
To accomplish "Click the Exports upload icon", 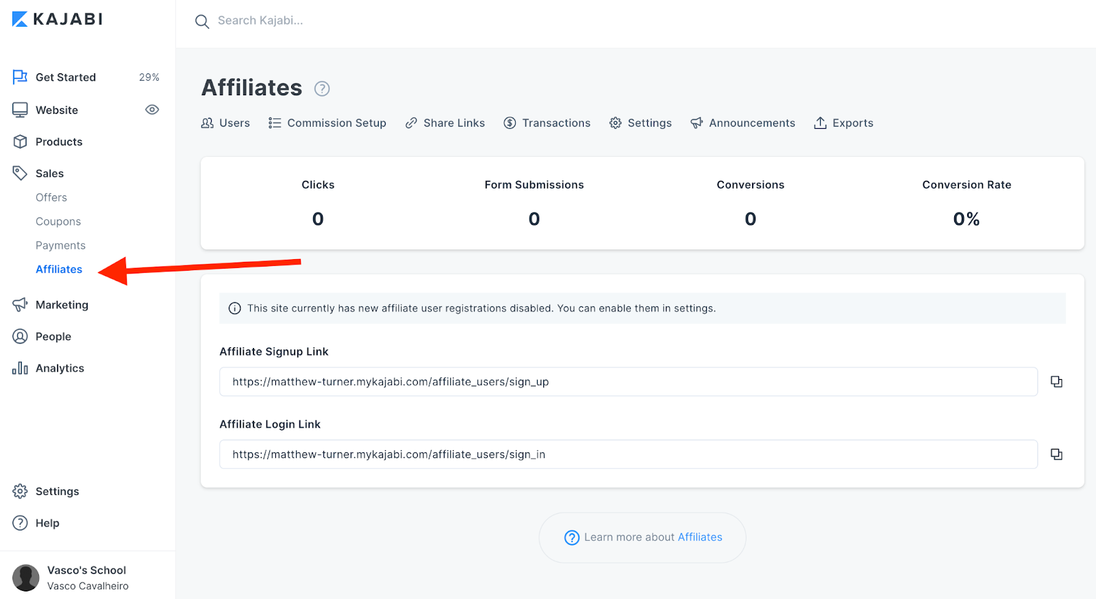I will (x=820, y=123).
